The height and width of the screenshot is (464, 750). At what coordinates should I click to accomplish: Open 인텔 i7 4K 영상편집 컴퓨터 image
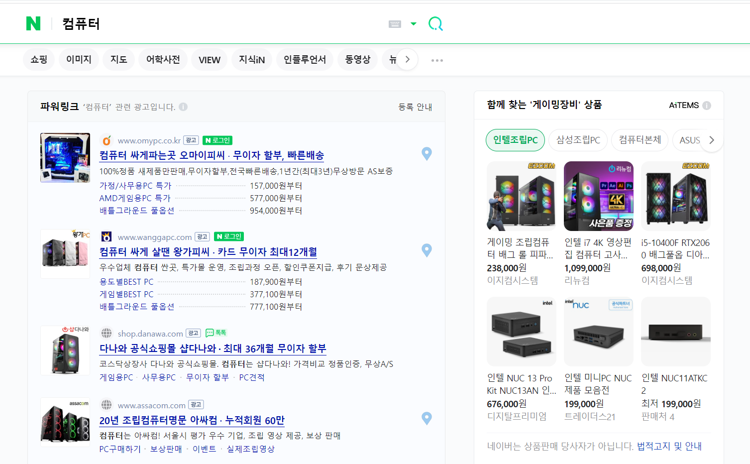[599, 196]
